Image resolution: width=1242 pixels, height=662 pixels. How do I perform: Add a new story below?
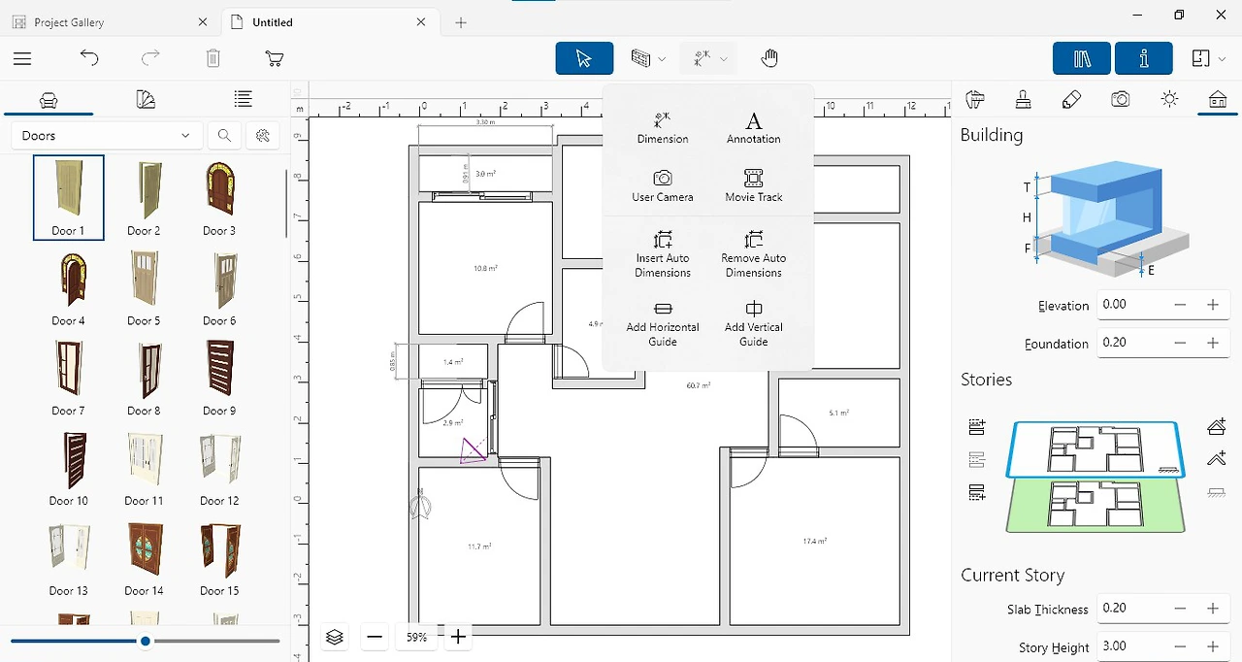click(x=977, y=493)
